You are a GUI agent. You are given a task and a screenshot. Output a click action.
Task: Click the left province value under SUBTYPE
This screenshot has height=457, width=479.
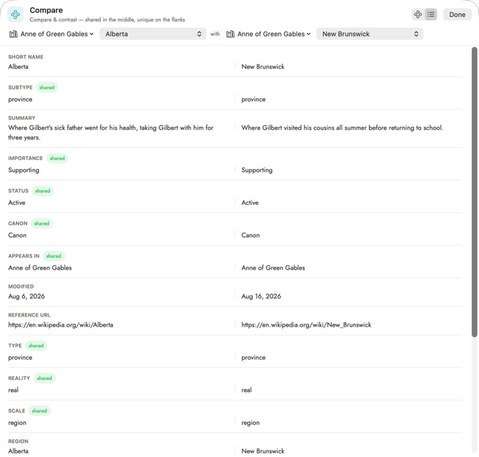(20, 99)
